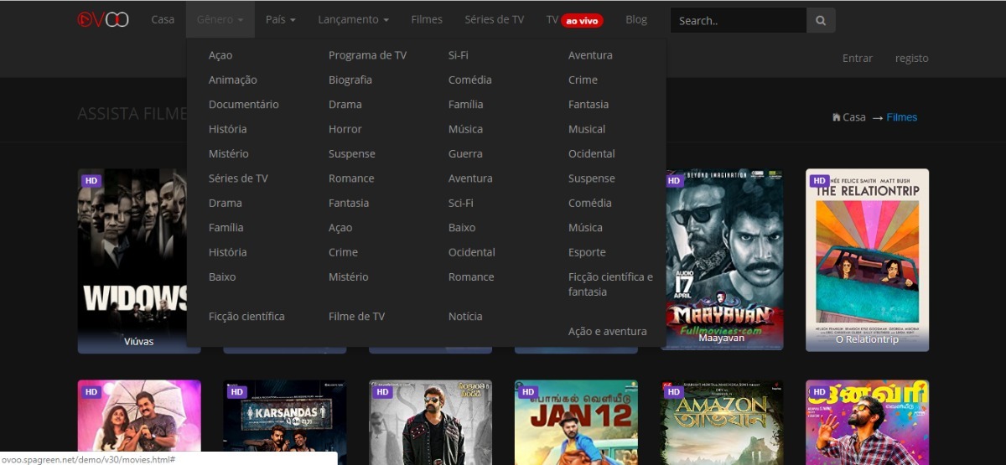Viewport: 1006px width, 465px height.
Task: Pick the Biografia genre
Action: point(350,80)
